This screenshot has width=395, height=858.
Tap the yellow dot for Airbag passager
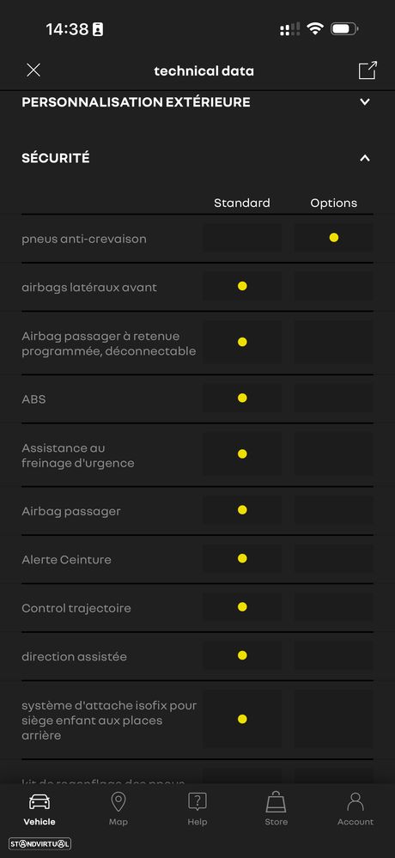(242, 510)
